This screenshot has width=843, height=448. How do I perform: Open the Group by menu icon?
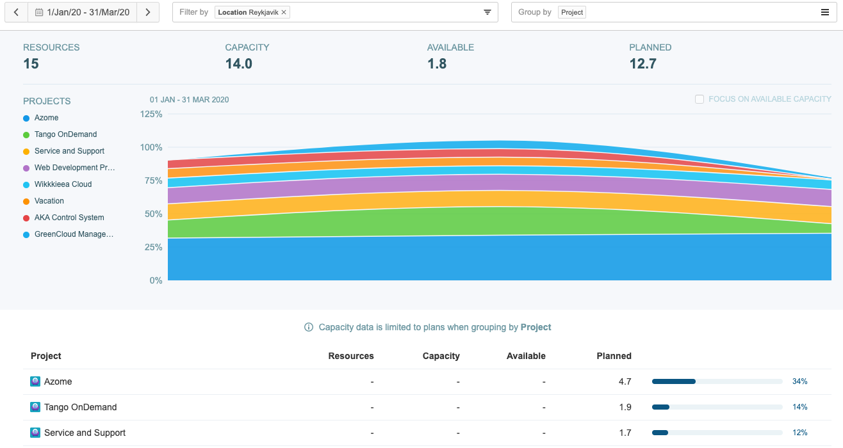point(824,12)
